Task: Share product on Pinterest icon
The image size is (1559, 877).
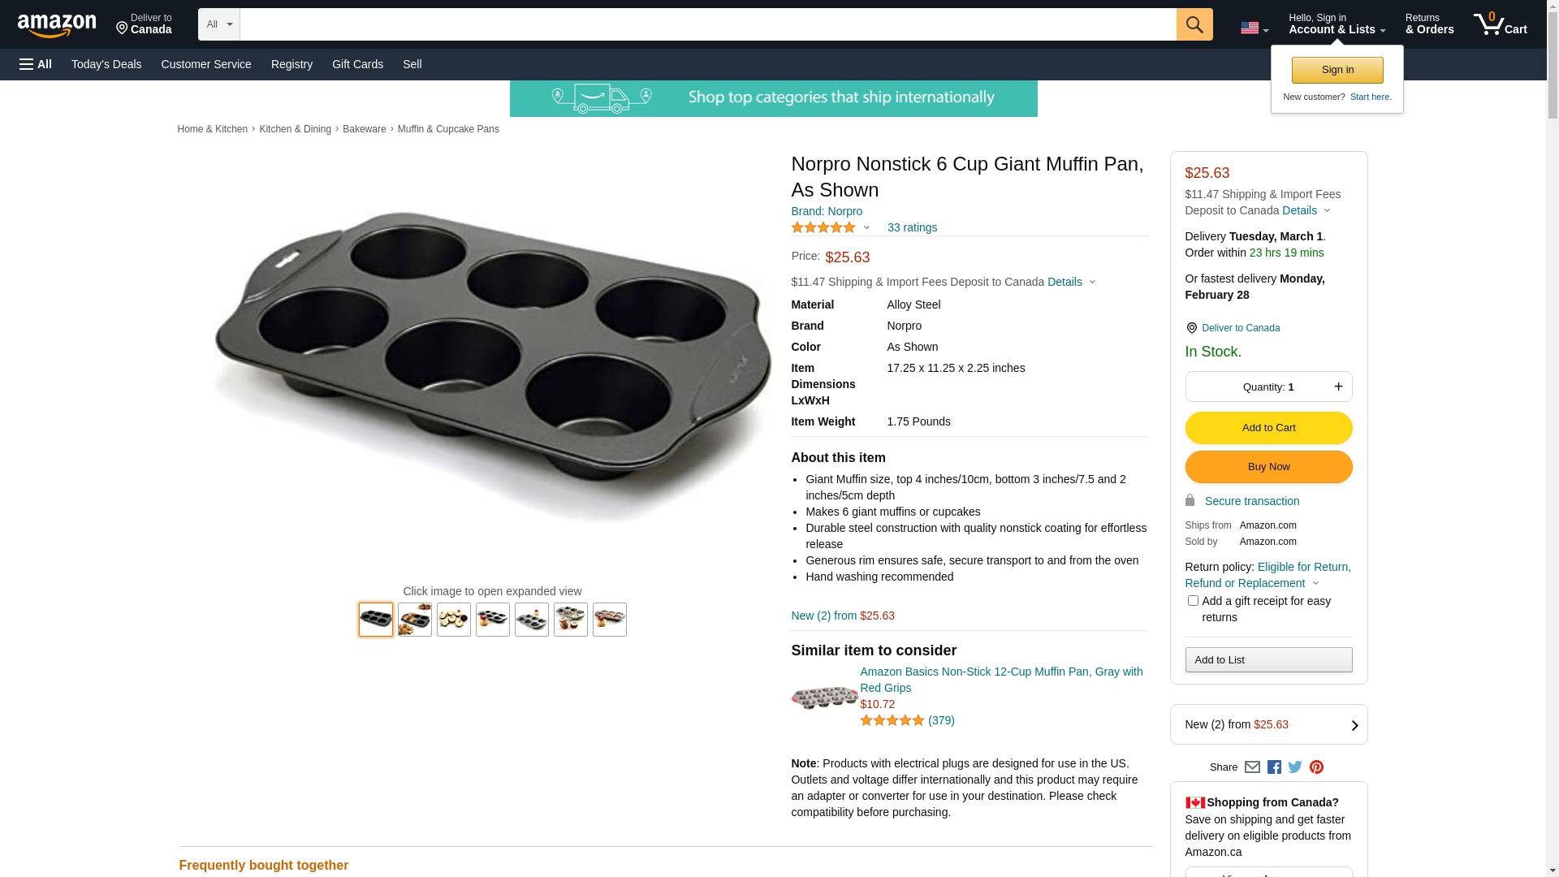Action: [x=1316, y=767]
